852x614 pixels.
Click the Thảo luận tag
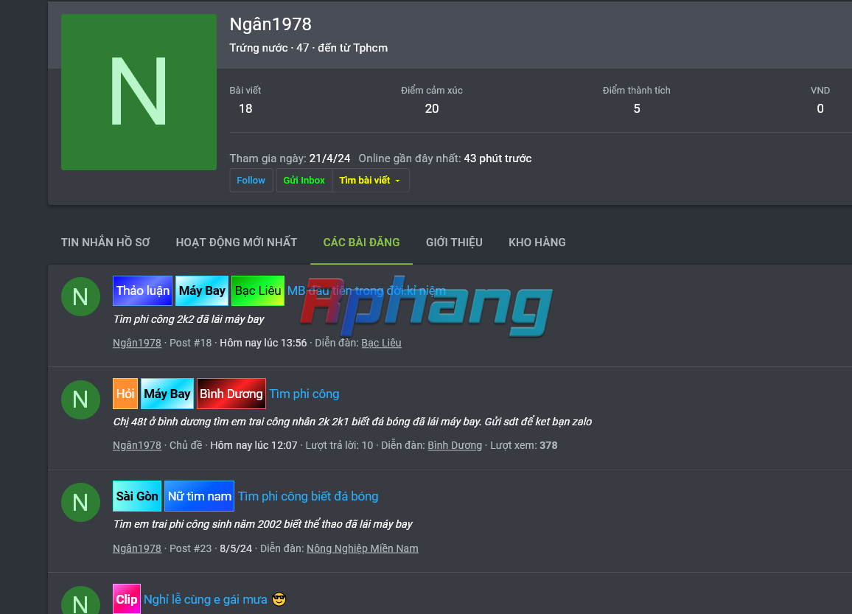[x=142, y=290]
